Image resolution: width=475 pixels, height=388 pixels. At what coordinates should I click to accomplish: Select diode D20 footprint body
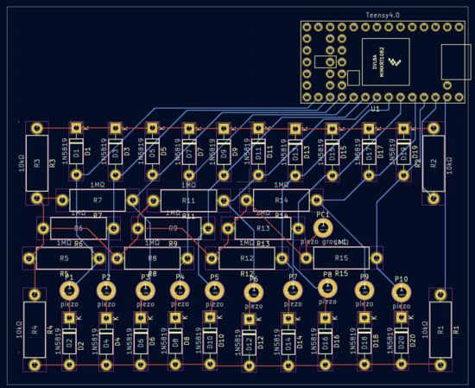(x=402, y=341)
